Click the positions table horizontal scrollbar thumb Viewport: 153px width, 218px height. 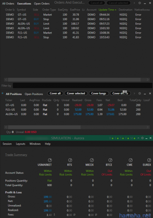(44, 127)
